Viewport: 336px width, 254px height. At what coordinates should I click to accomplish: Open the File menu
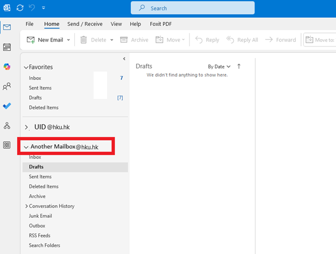click(x=30, y=24)
